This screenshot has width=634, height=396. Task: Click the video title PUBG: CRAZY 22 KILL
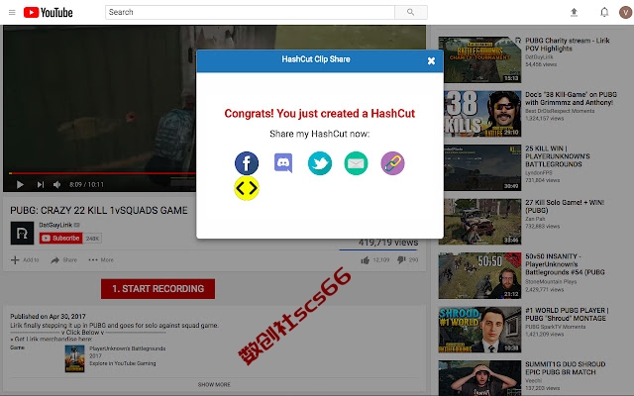99,211
